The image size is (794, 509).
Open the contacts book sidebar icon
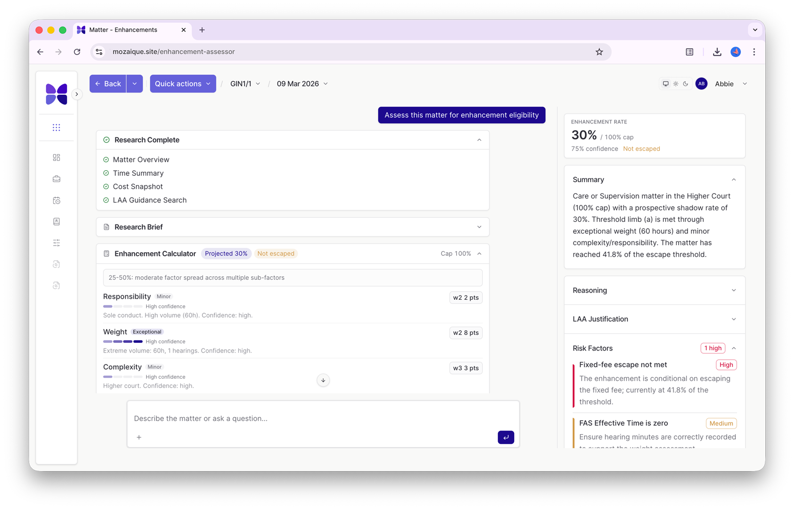56,221
